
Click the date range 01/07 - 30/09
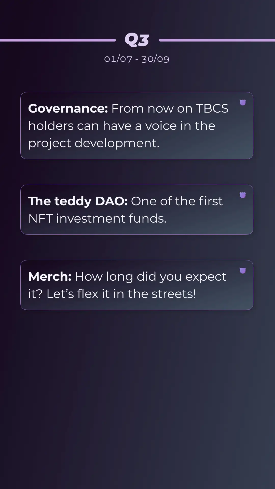tap(137, 59)
